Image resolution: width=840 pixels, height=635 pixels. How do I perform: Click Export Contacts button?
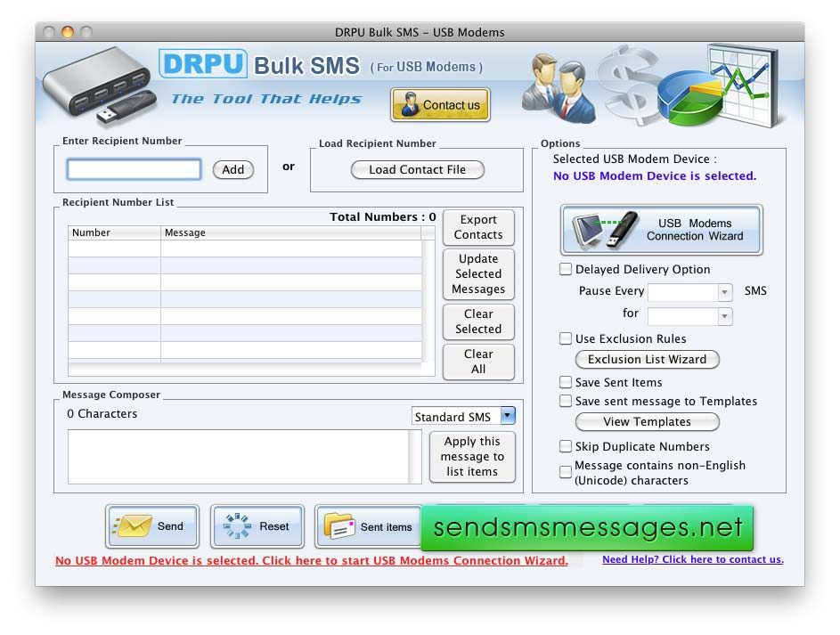478,227
